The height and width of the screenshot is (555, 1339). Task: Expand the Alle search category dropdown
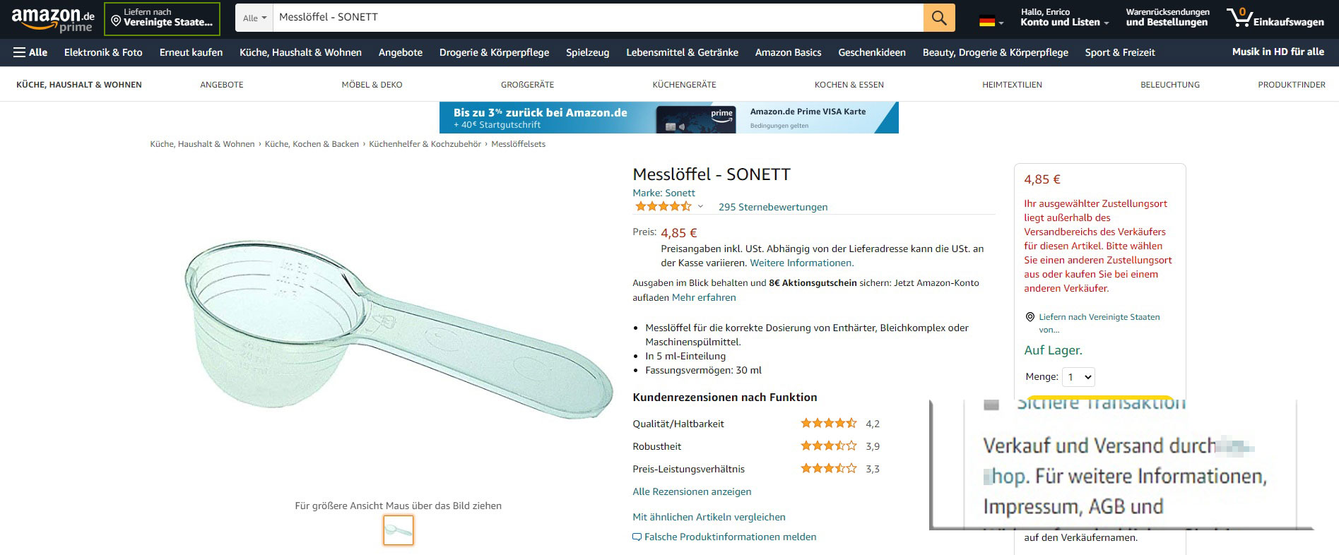point(254,18)
